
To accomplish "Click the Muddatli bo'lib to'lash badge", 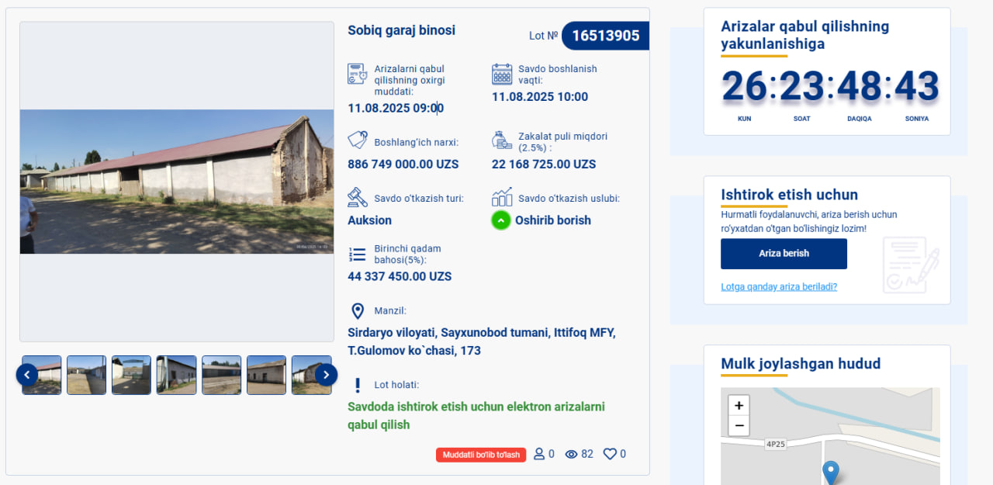I will [481, 455].
